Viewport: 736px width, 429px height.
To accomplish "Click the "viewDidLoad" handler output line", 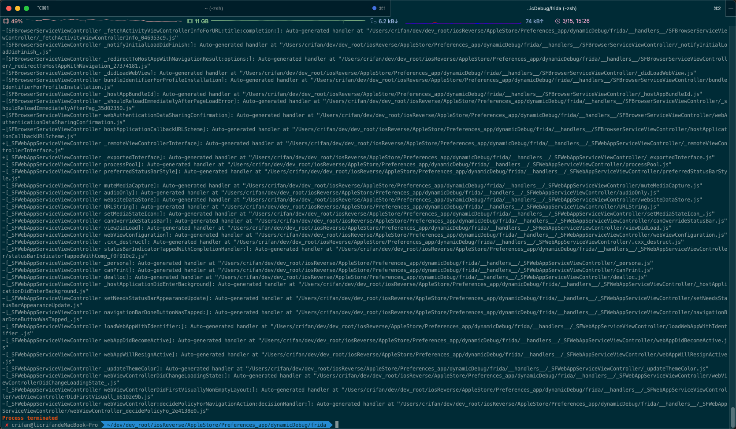I will pos(337,228).
